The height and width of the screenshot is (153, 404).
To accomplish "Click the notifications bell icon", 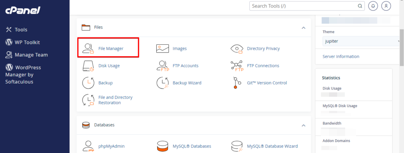I will (373, 6).
